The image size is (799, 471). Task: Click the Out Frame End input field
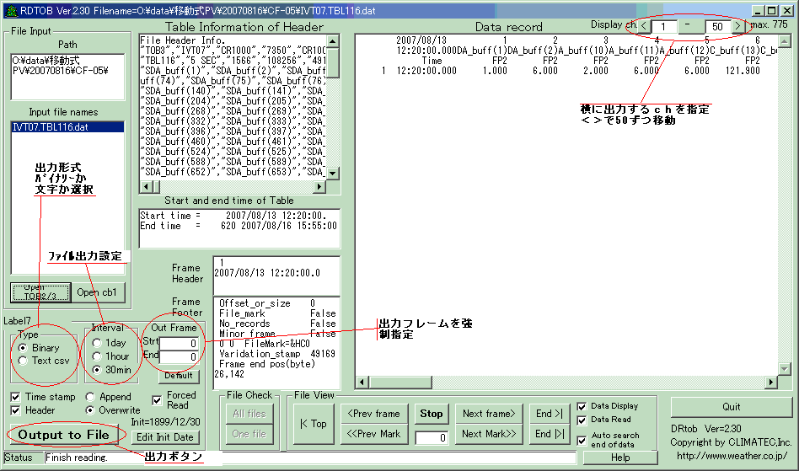click(x=179, y=357)
